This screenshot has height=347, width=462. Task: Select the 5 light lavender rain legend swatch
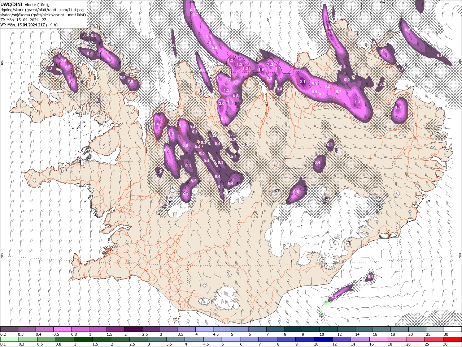(231, 339)
